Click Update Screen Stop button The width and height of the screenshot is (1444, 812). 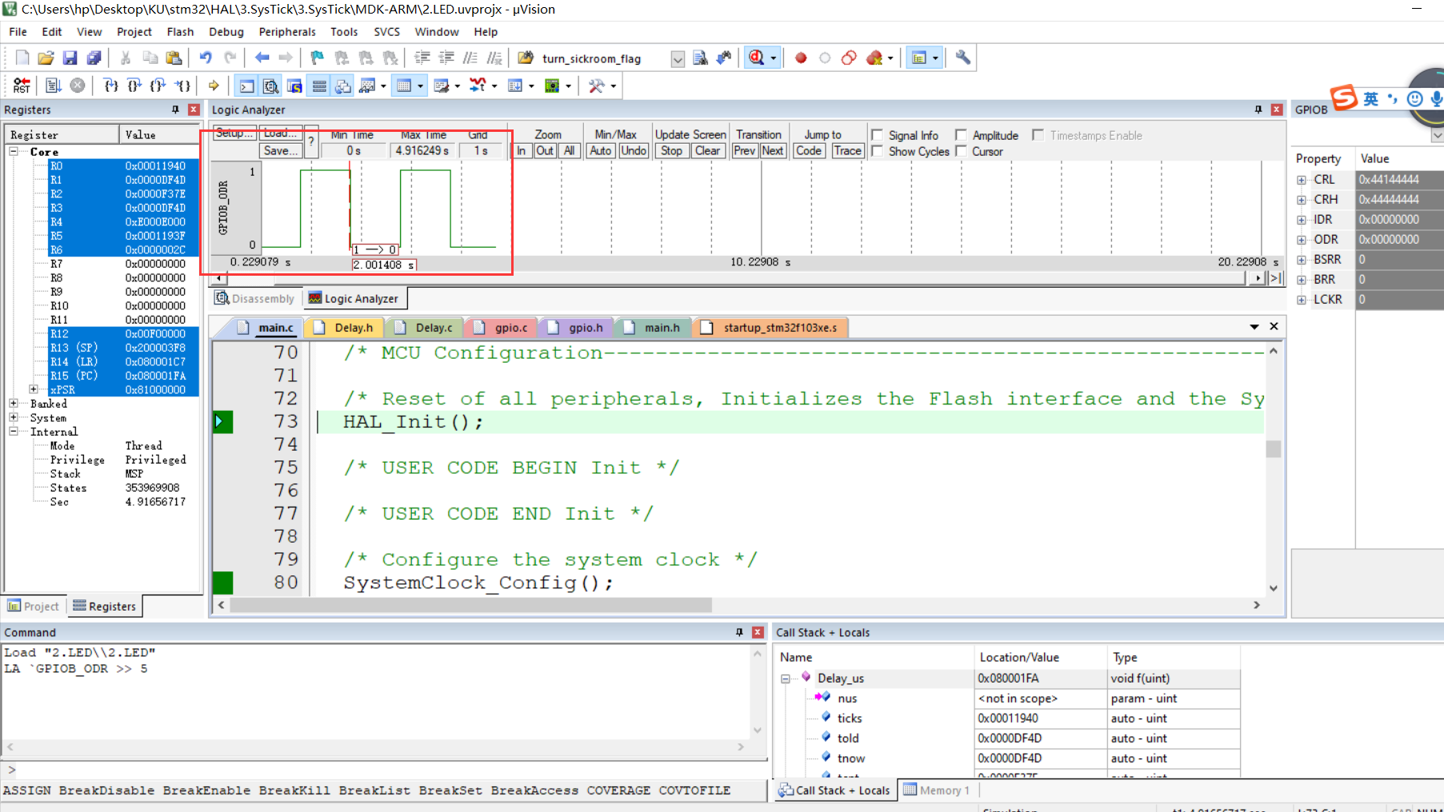[672, 151]
